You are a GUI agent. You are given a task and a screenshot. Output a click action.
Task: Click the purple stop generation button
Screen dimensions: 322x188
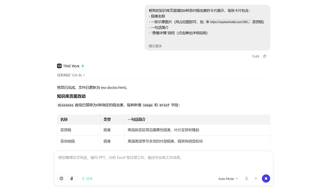tap(266, 178)
